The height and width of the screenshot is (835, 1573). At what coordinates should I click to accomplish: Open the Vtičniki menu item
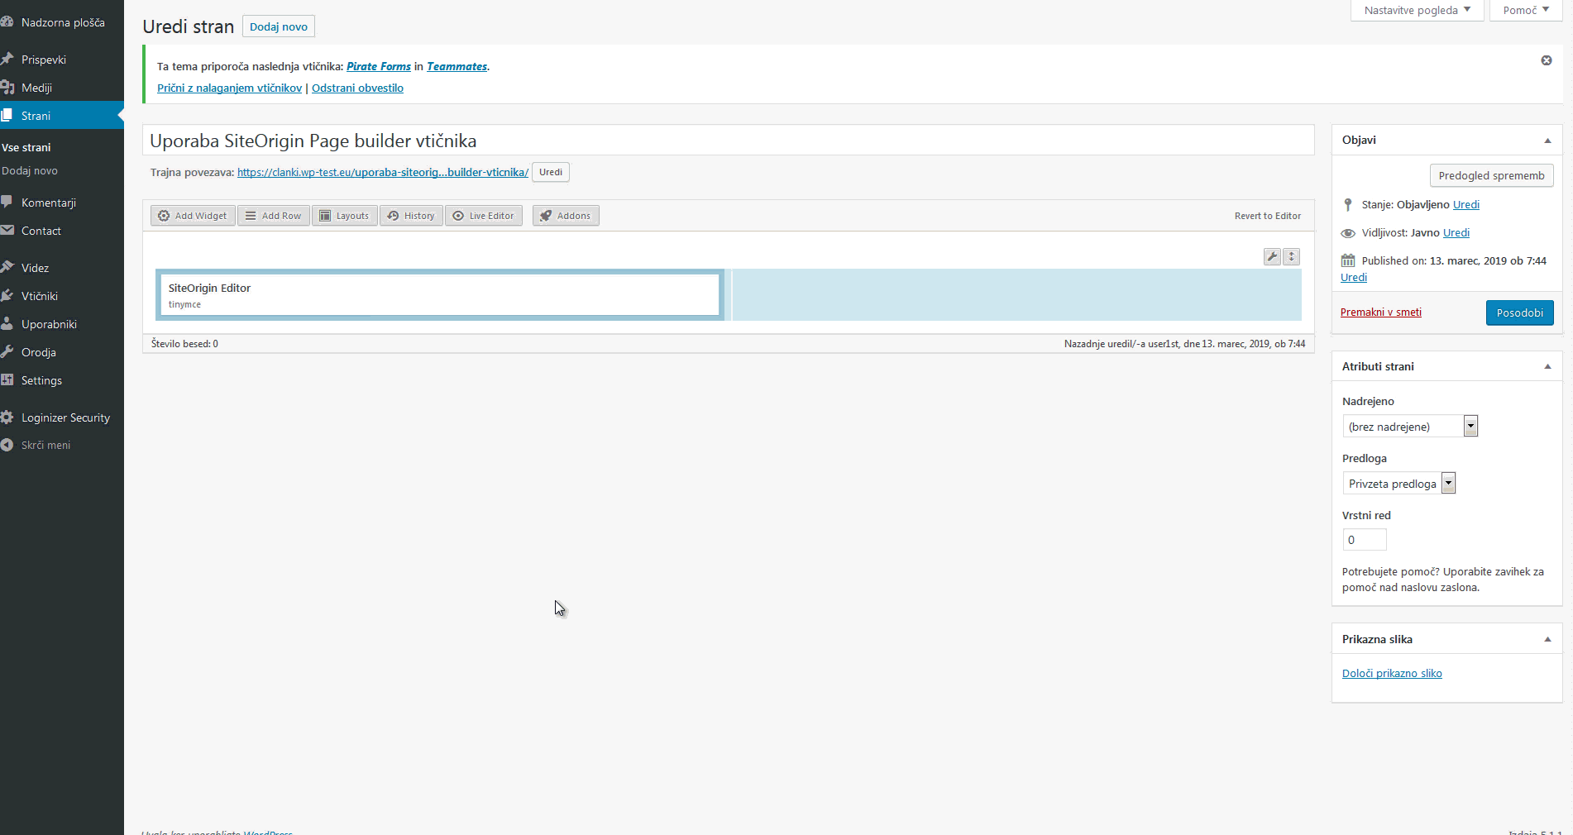[62, 296]
